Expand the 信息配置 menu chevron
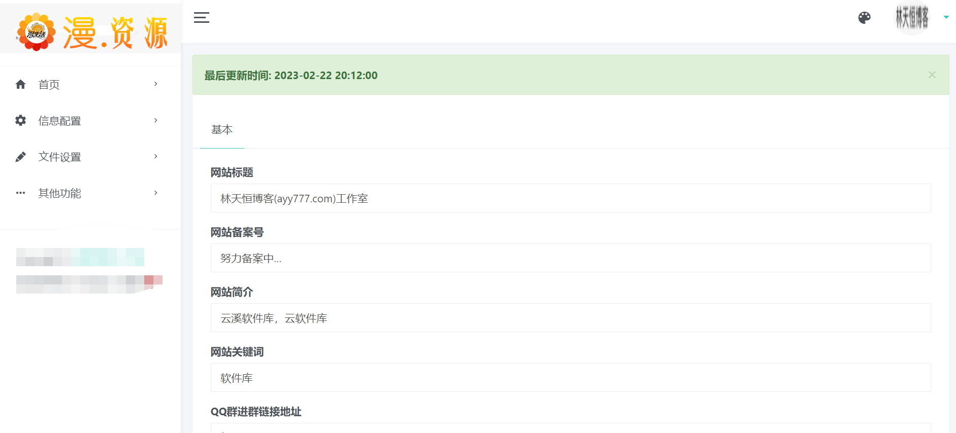This screenshot has height=433, width=956. pos(155,121)
